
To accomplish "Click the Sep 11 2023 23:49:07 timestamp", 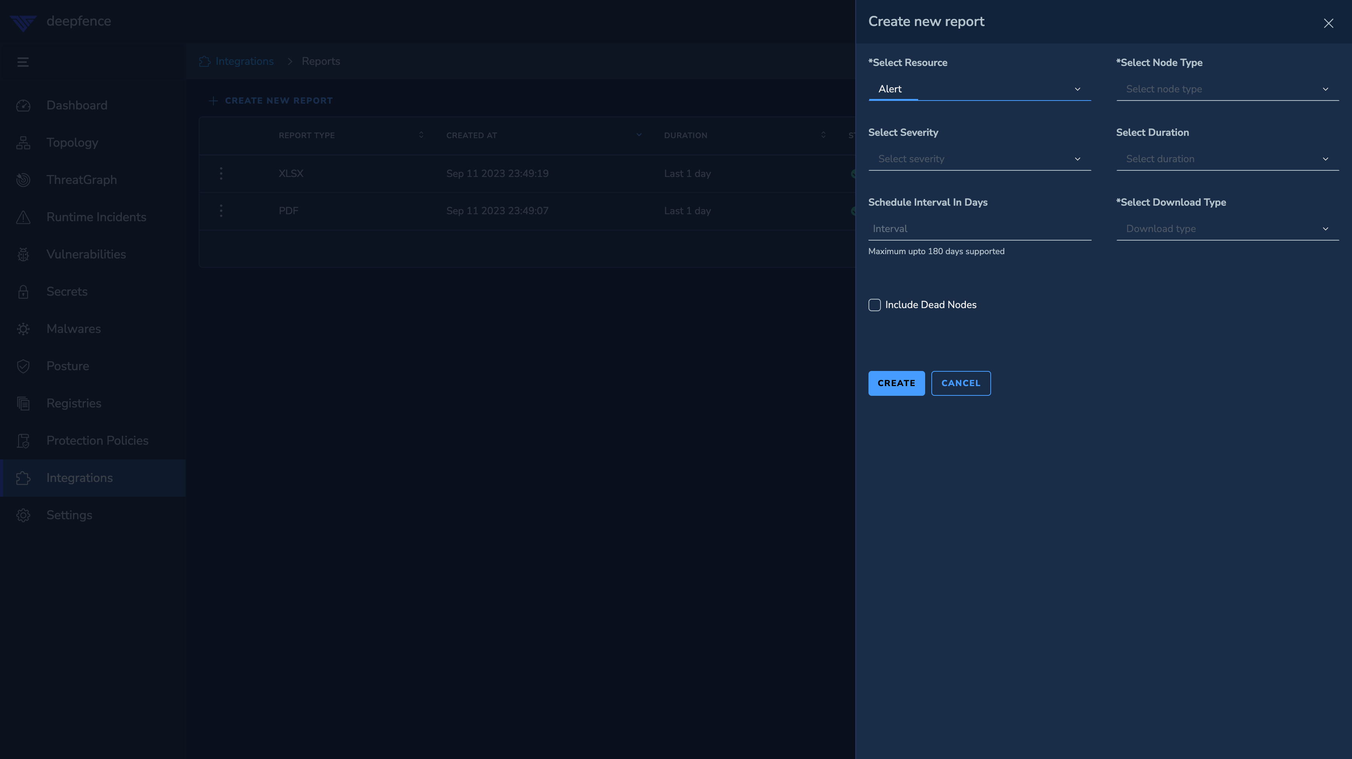I will [x=497, y=210].
